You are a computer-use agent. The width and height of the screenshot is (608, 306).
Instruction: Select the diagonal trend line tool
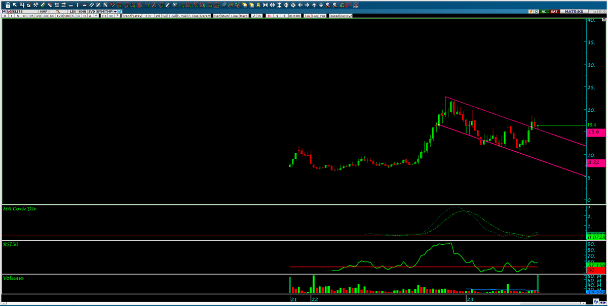click(91, 5)
